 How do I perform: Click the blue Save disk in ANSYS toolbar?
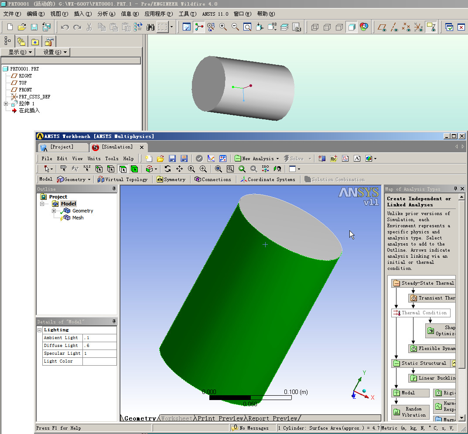(x=172, y=158)
